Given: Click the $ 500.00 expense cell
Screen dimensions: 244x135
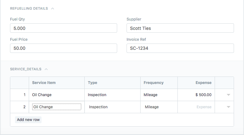Looking at the screenshot, I should pos(196,95).
